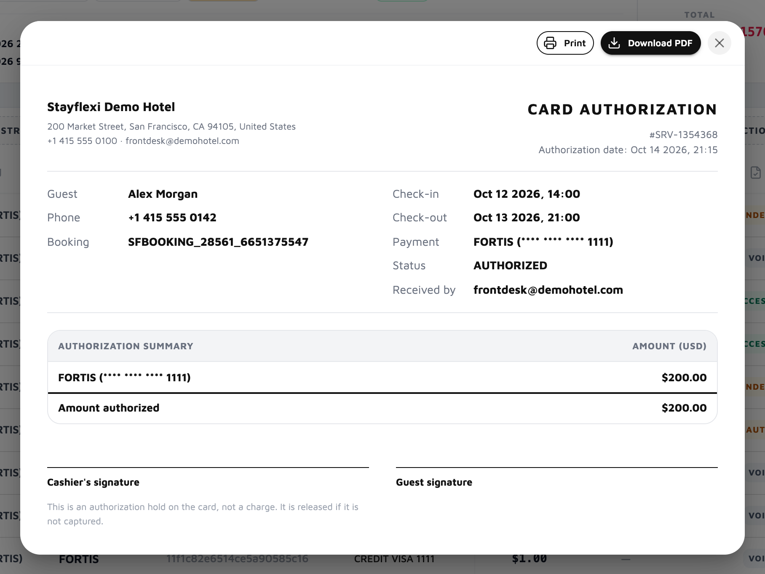Click the Cashier's signature label
The height and width of the screenshot is (574, 765).
coord(93,482)
